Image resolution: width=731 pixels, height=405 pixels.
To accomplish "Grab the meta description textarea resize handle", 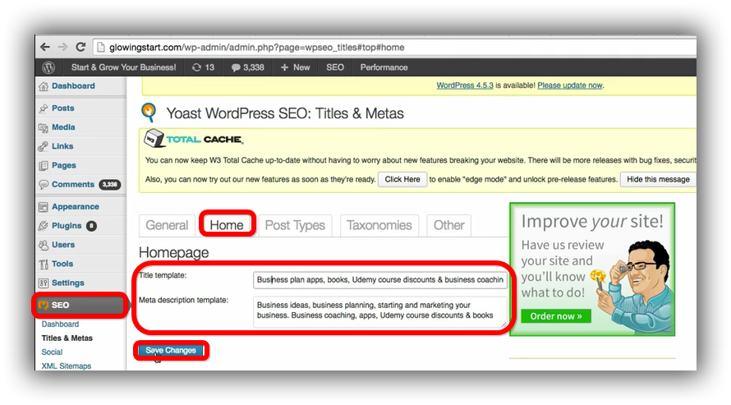I will (504, 324).
